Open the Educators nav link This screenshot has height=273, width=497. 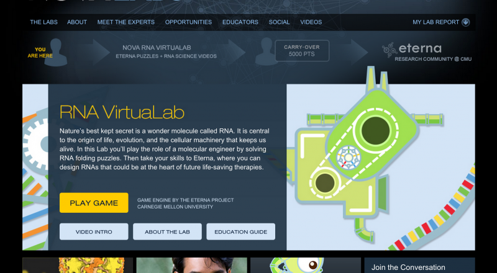tap(240, 22)
